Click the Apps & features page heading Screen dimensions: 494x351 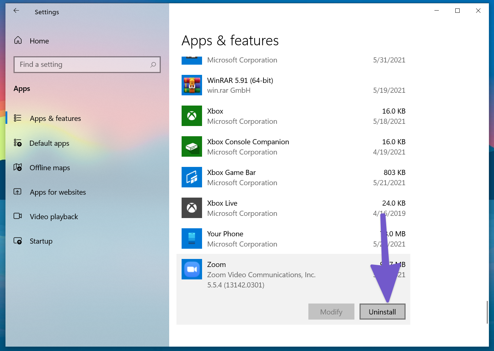[230, 41]
